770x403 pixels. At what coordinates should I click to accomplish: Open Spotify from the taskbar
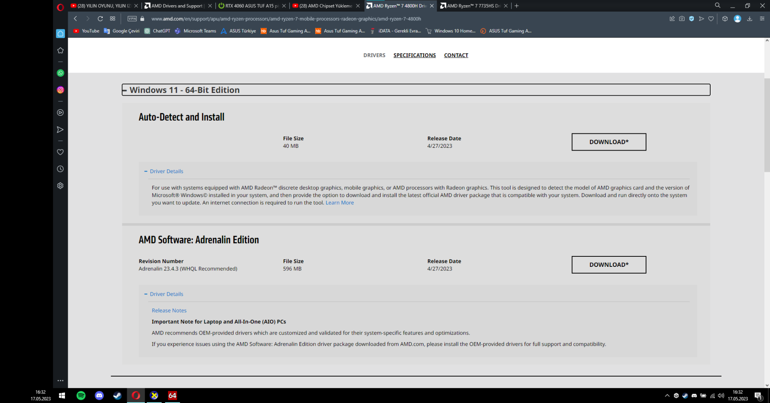pyautogui.click(x=81, y=395)
